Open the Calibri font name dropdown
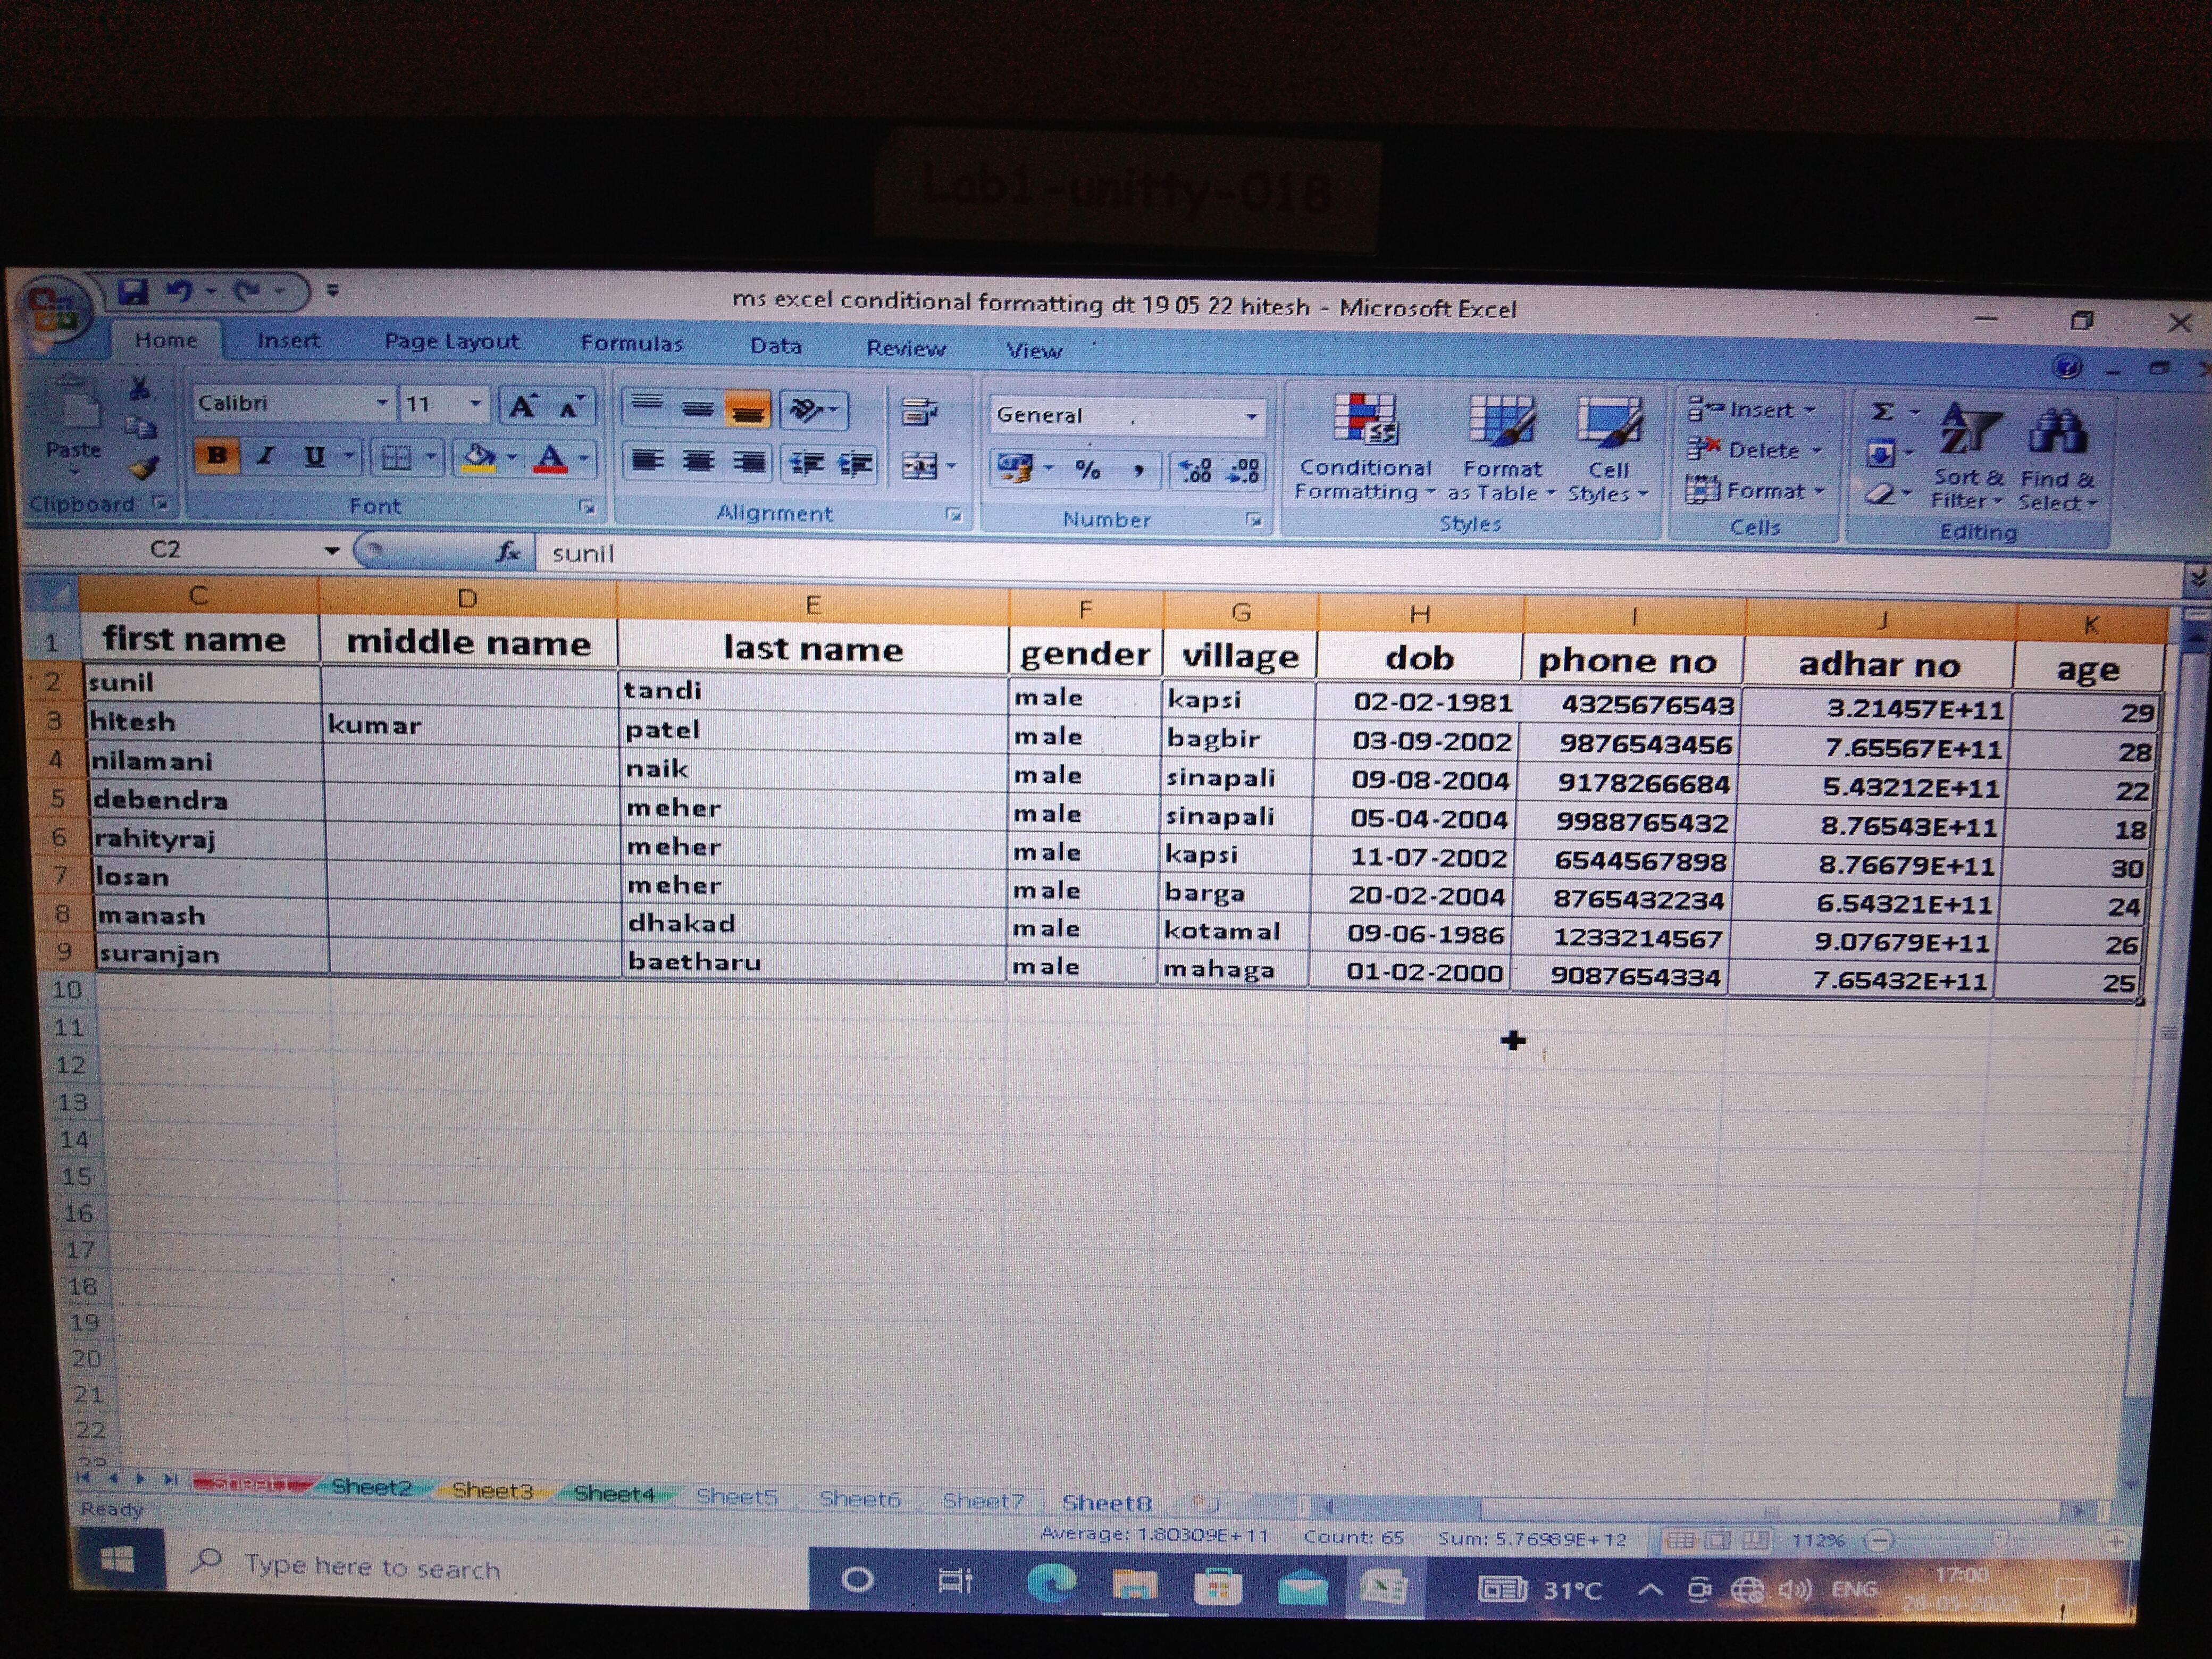 point(382,403)
